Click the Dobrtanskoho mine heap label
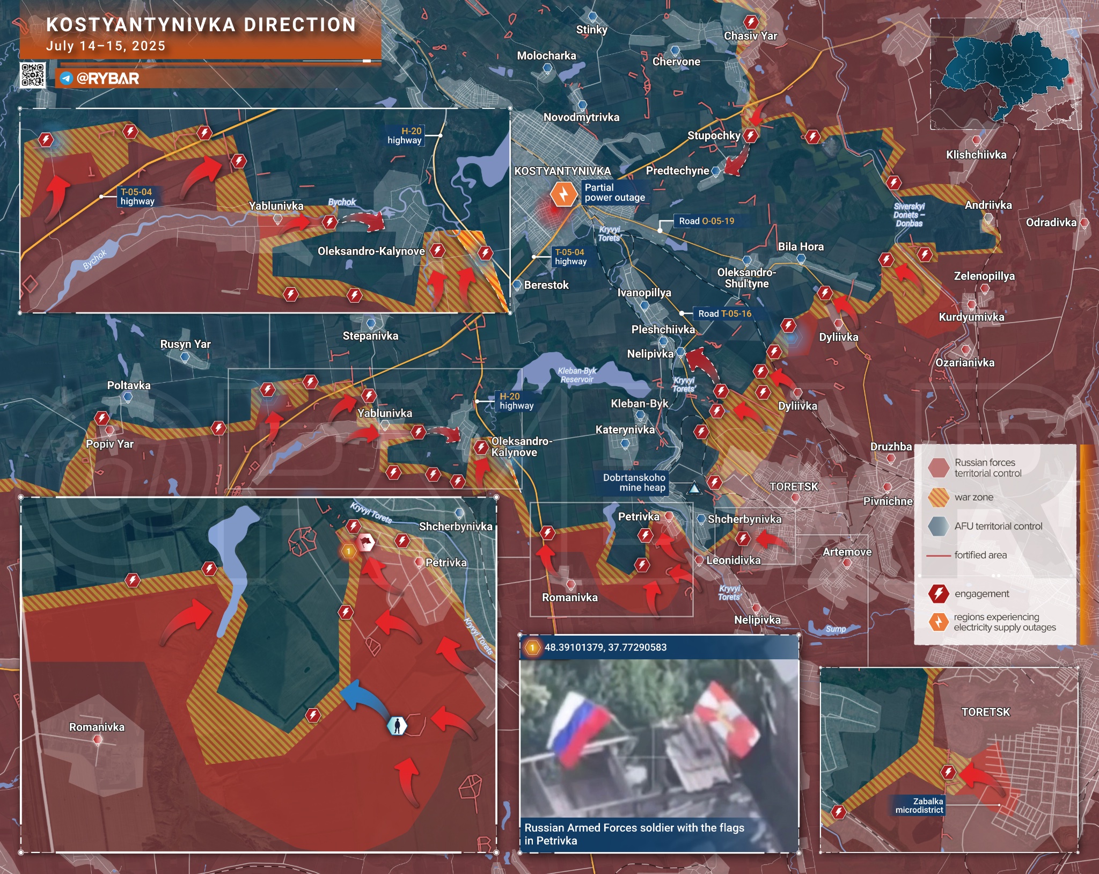The height and width of the screenshot is (874, 1099). pos(634,483)
